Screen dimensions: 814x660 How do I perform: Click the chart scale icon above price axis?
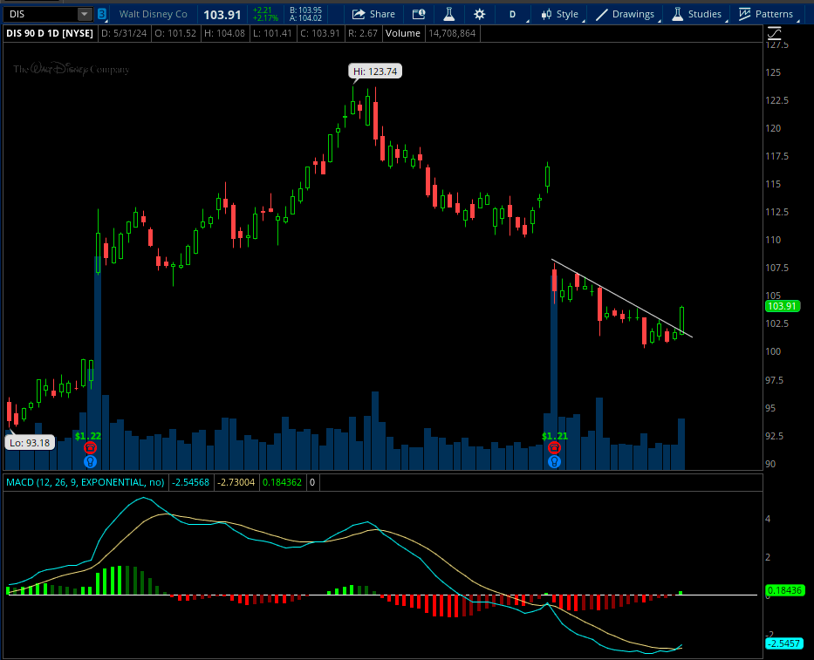[x=774, y=34]
